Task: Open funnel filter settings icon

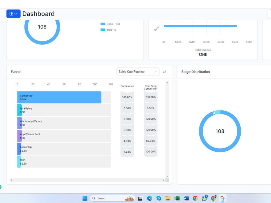Action: coord(164,72)
